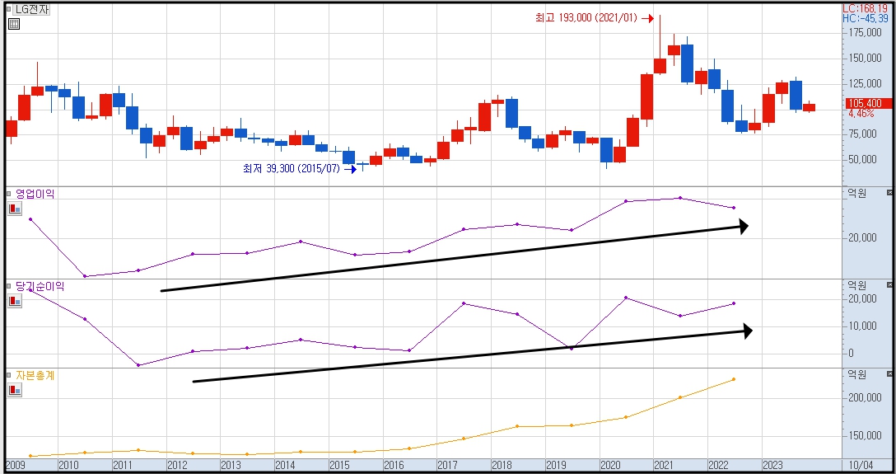
Task: Close the 자본총계 indicator panel
Action: [889, 374]
